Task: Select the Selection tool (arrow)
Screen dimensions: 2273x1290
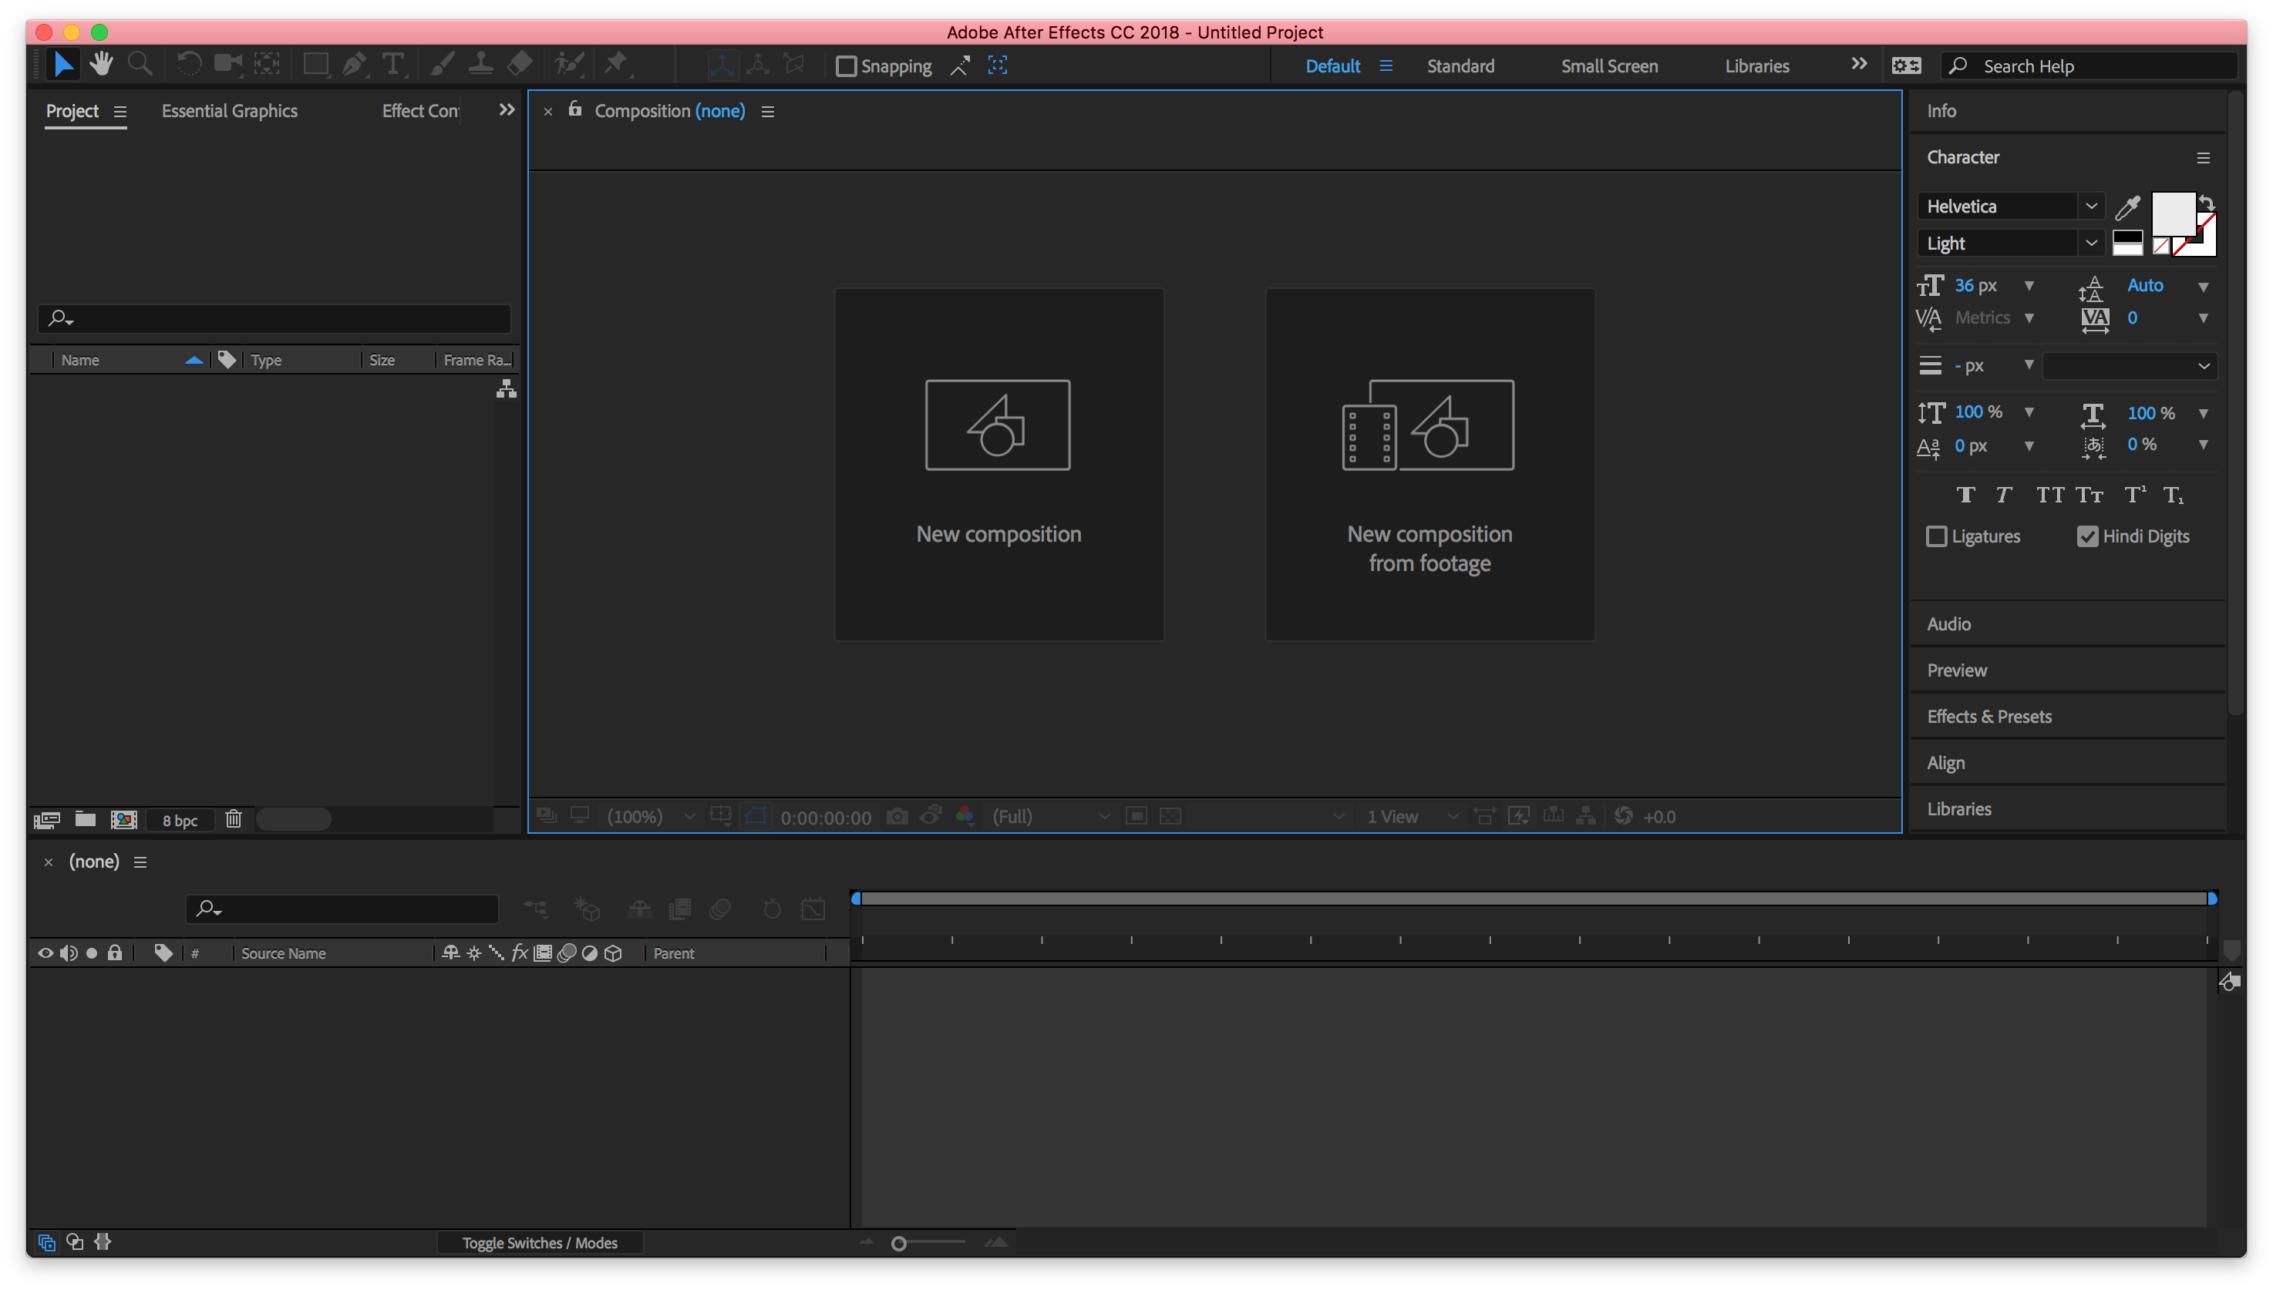Action: (61, 64)
